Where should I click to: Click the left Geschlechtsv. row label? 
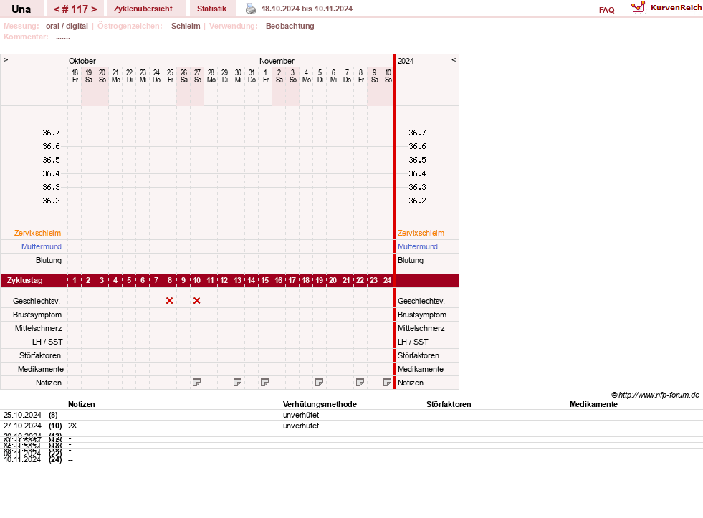click(37, 301)
